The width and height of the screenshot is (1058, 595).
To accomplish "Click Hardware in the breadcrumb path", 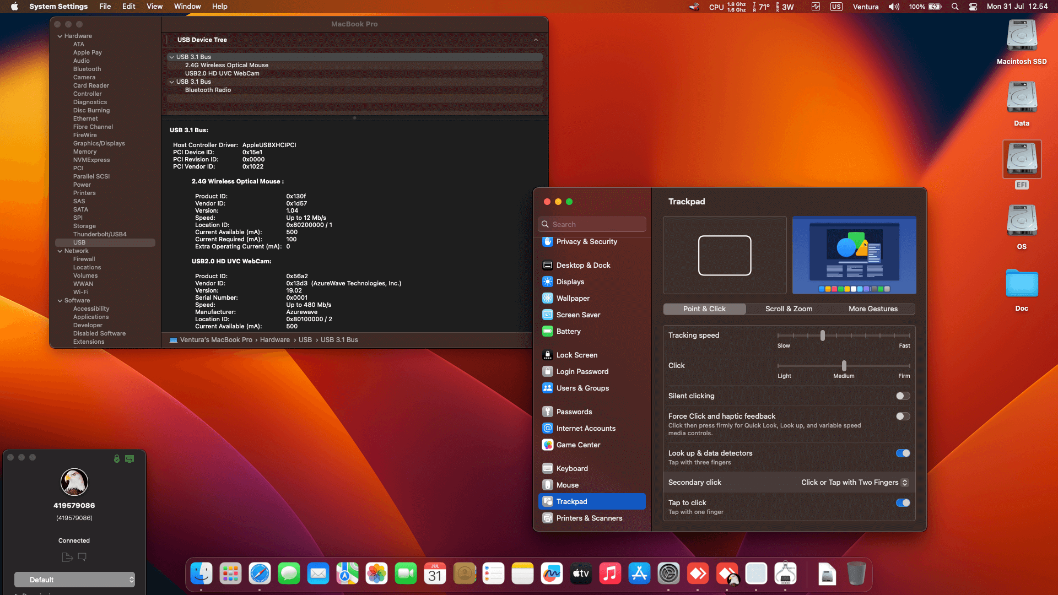I will (x=275, y=340).
